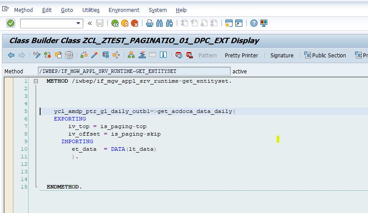The width and height of the screenshot is (368, 213).
Task: Go to previous page icon
Action: point(194,23)
